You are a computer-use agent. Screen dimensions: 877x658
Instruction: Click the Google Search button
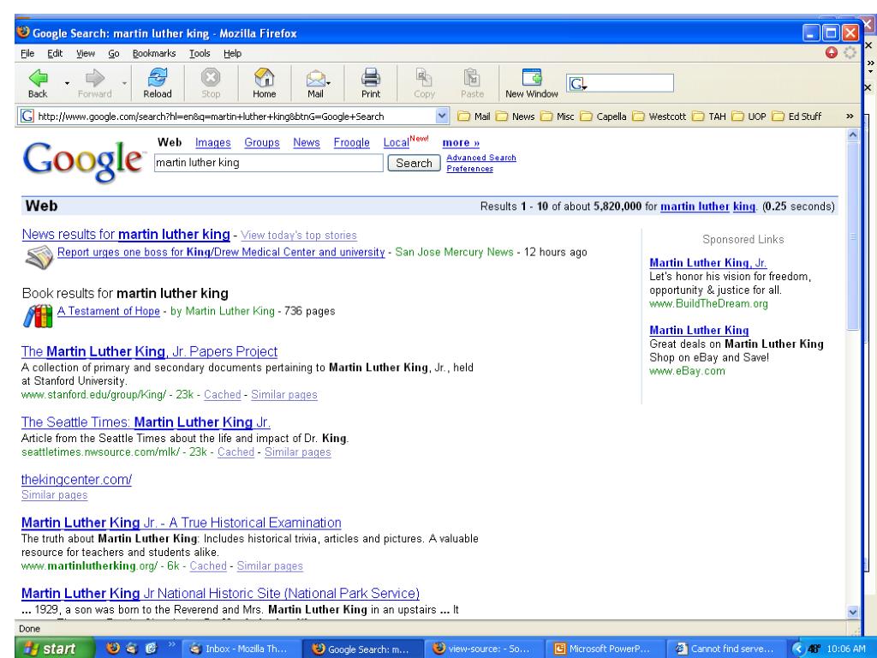coord(414,163)
